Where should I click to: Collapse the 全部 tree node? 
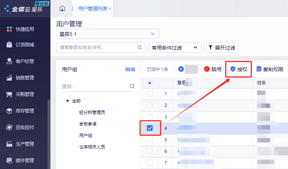(x=68, y=101)
